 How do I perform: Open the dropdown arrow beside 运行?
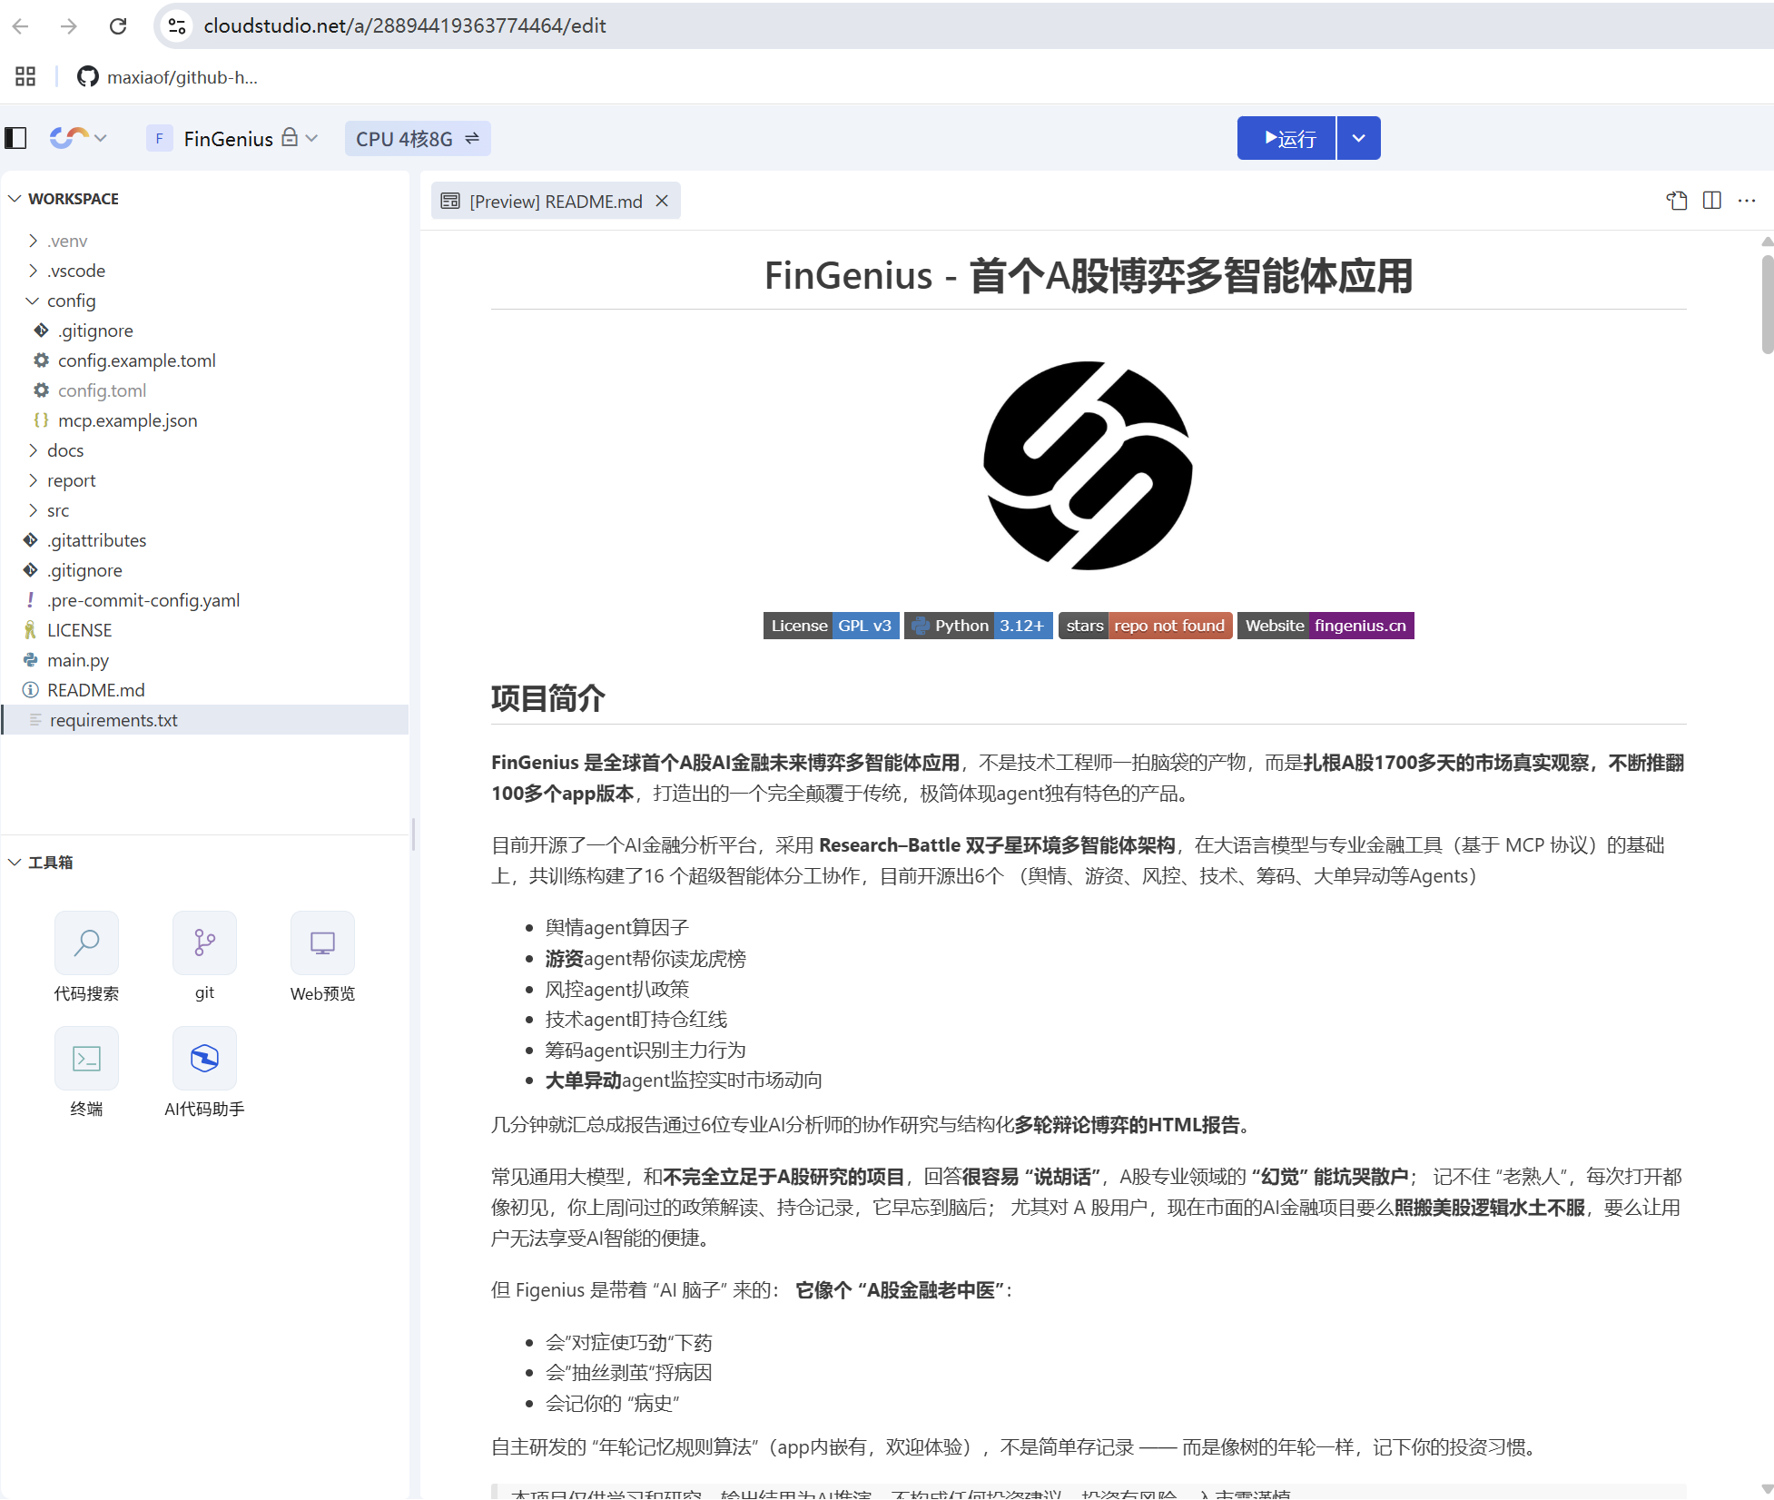[x=1359, y=138]
